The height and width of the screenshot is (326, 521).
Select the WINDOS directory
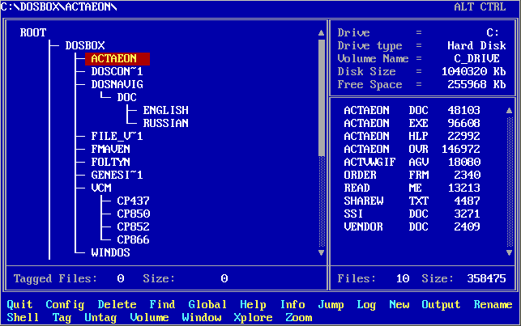pyautogui.click(x=111, y=252)
